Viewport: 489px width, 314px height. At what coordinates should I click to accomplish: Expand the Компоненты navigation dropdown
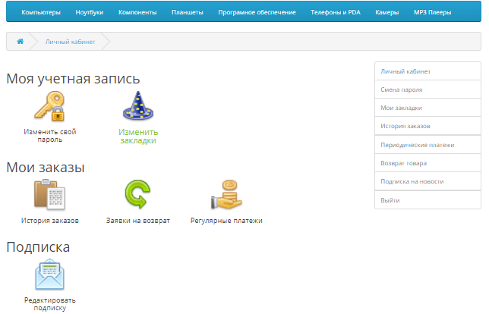[x=137, y=12]
